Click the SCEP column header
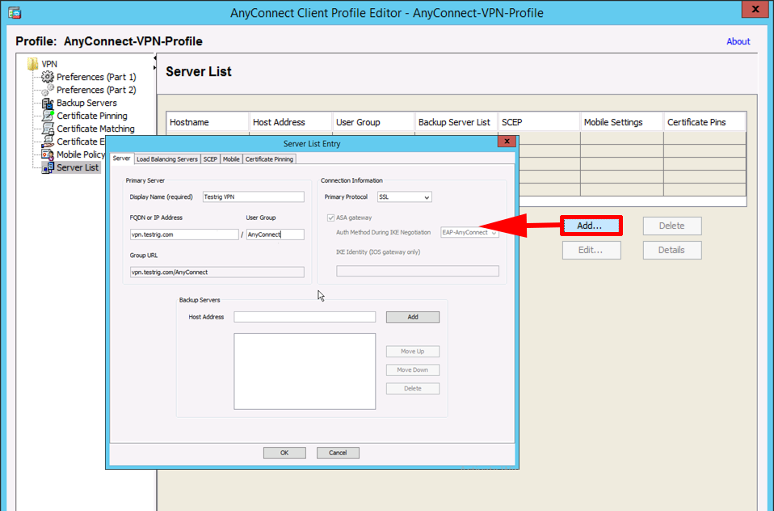This screenshot has width=774, height=511. (540, 122)
